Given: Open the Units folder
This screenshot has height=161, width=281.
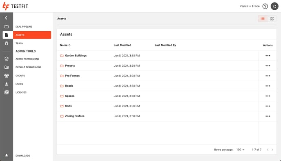Looking at the screenshot, I should point(68,106).
